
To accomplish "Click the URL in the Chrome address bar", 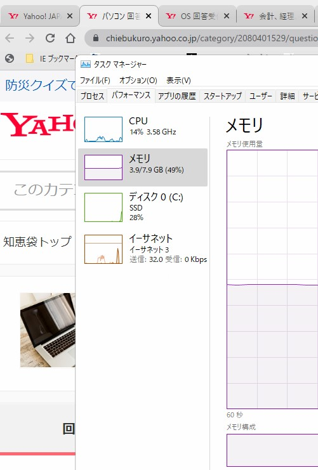I will pyautogui.click(x=211, y=38).
